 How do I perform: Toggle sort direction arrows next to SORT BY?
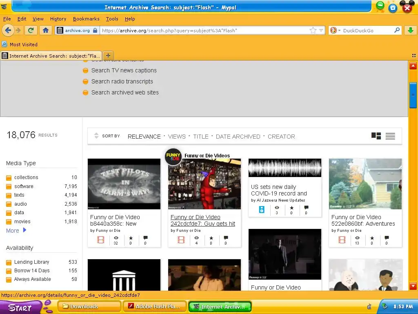[x=96, y=136]
